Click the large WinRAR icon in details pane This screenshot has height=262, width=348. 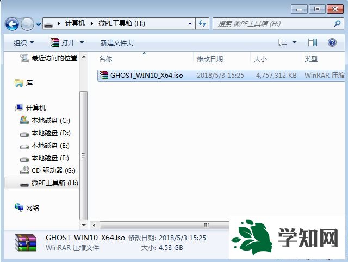[x=26, y=242]
